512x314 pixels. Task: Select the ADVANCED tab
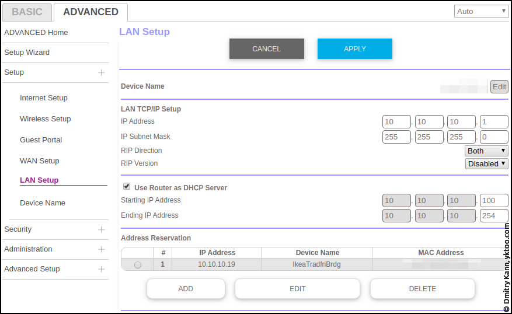point(90,12)
